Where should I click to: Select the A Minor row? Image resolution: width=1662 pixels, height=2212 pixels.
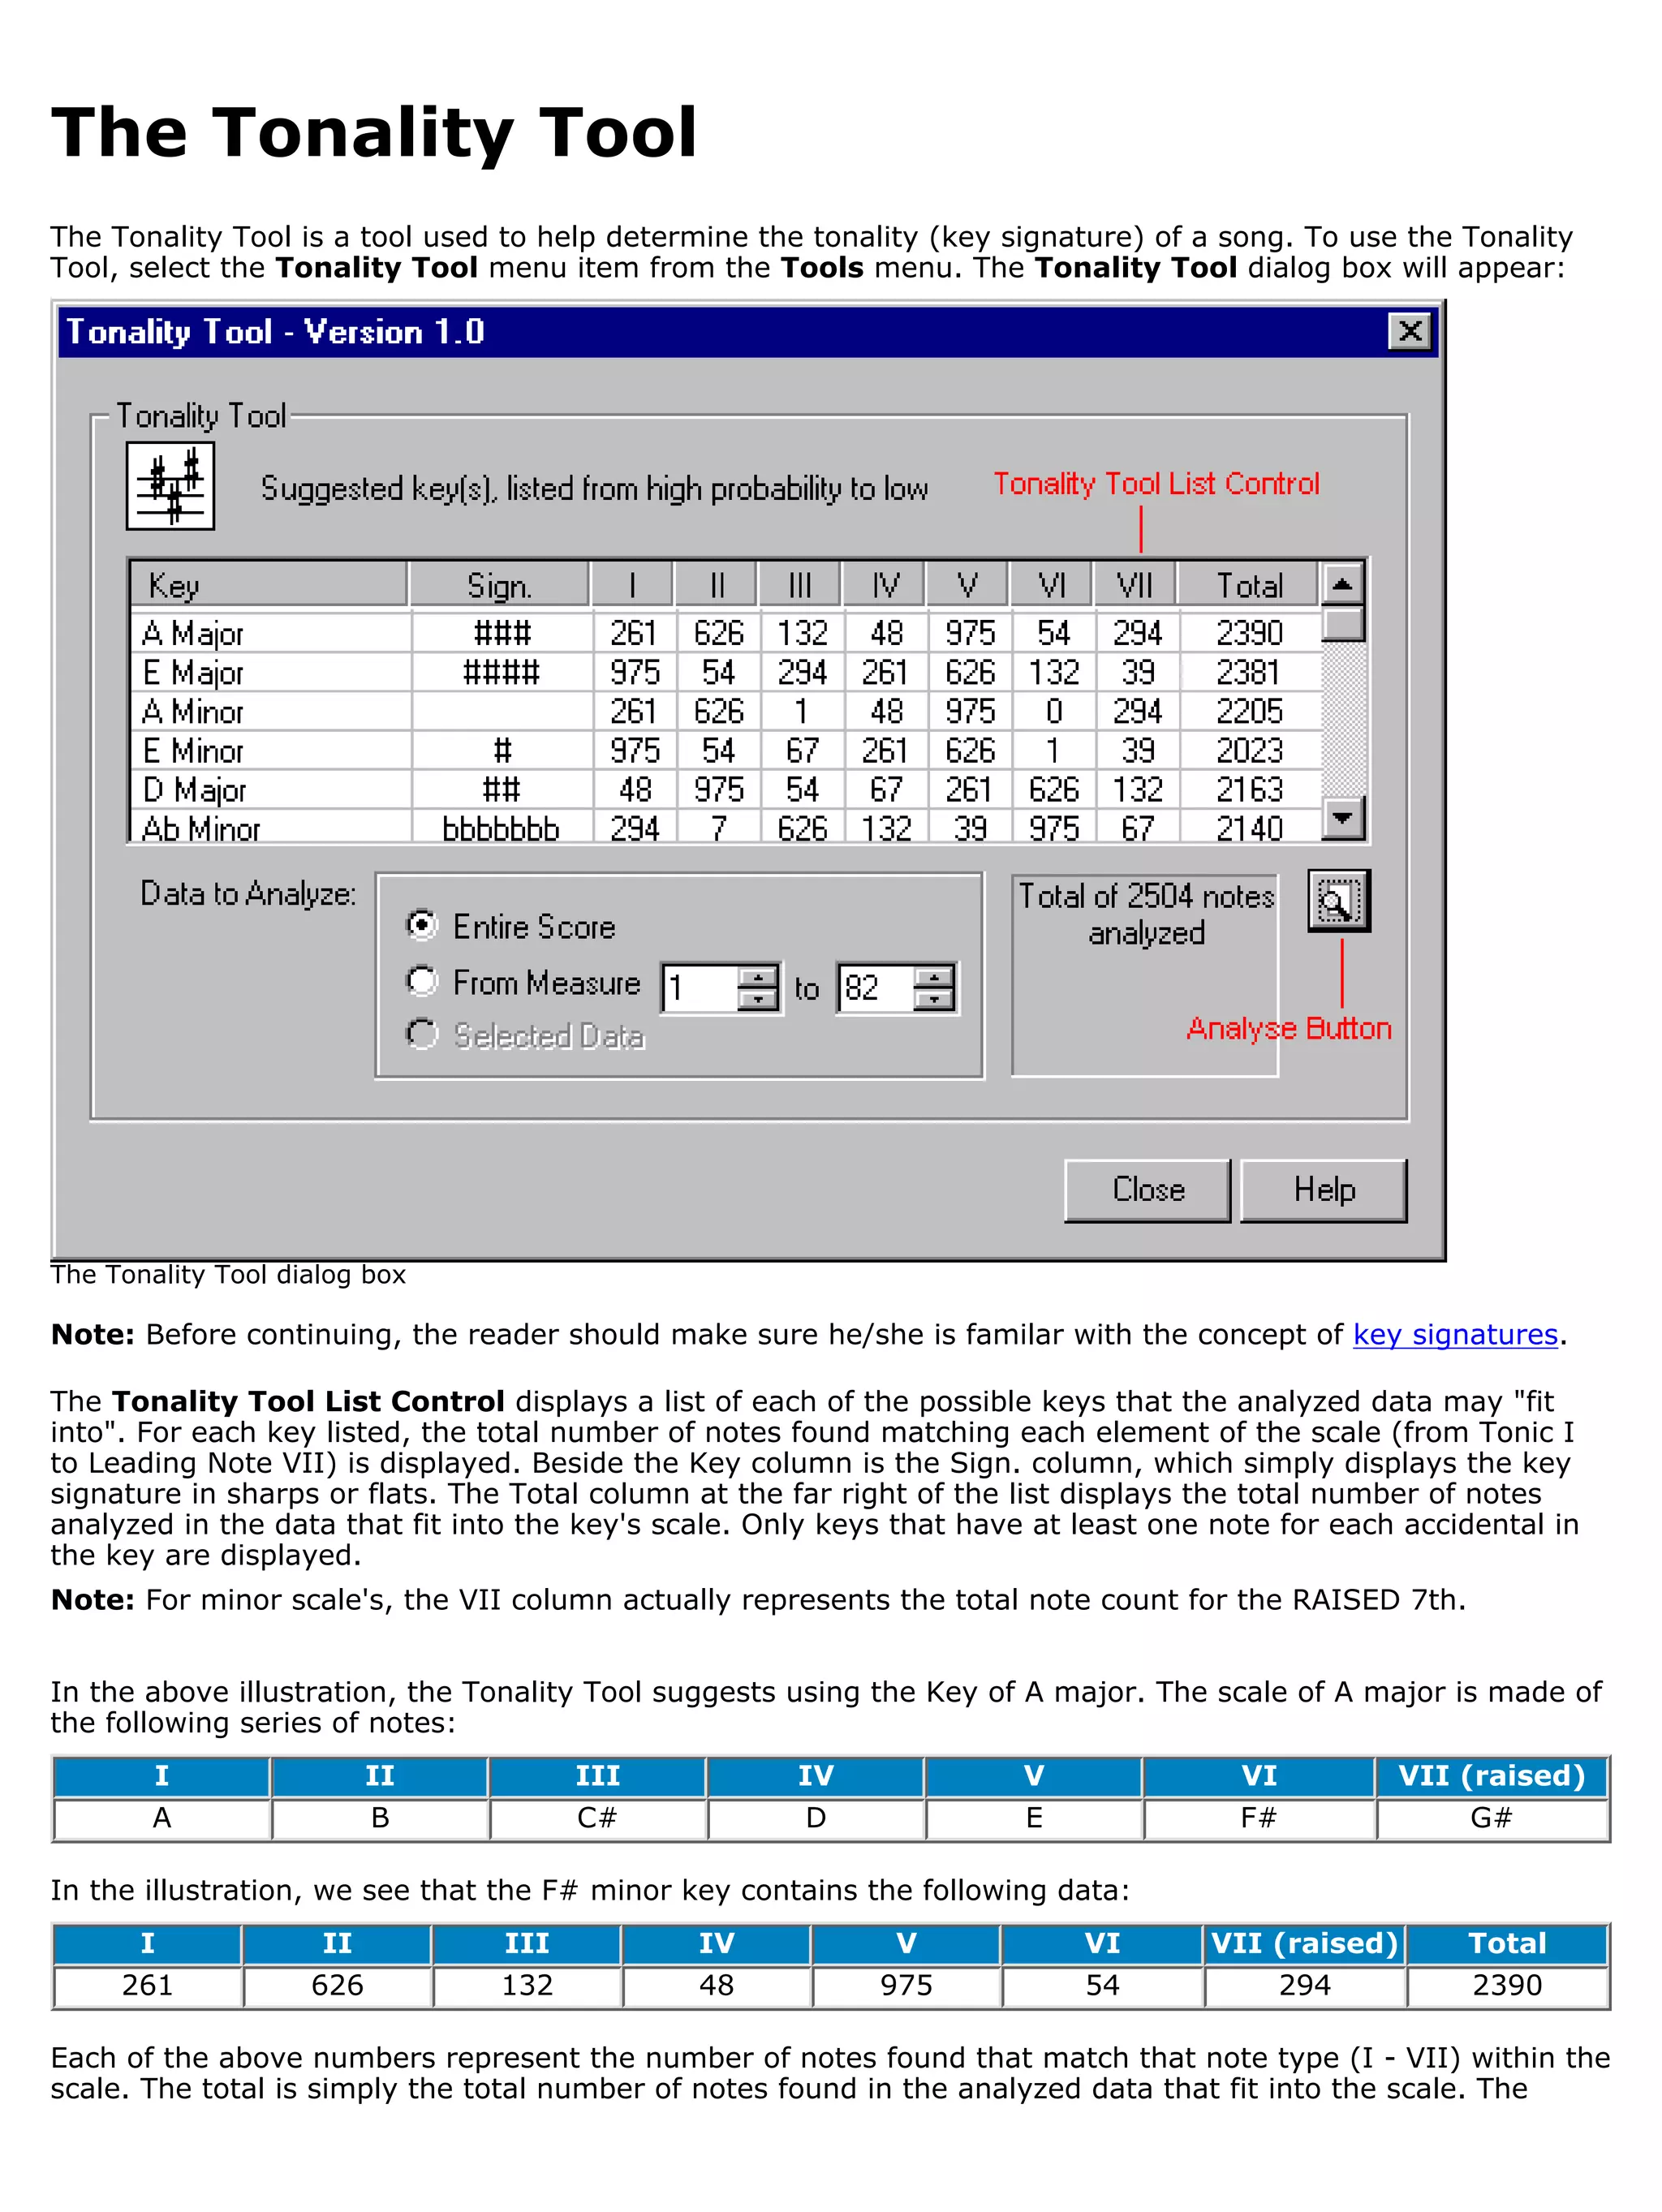(726, 711)
